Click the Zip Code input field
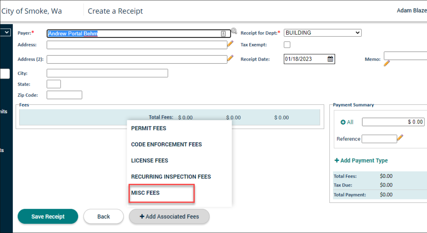Viewport: 427px width, 233px height. pos(64,95)
